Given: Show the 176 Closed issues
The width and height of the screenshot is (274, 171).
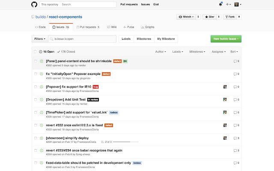Looking at the screenshot, I should coord(66,52).
